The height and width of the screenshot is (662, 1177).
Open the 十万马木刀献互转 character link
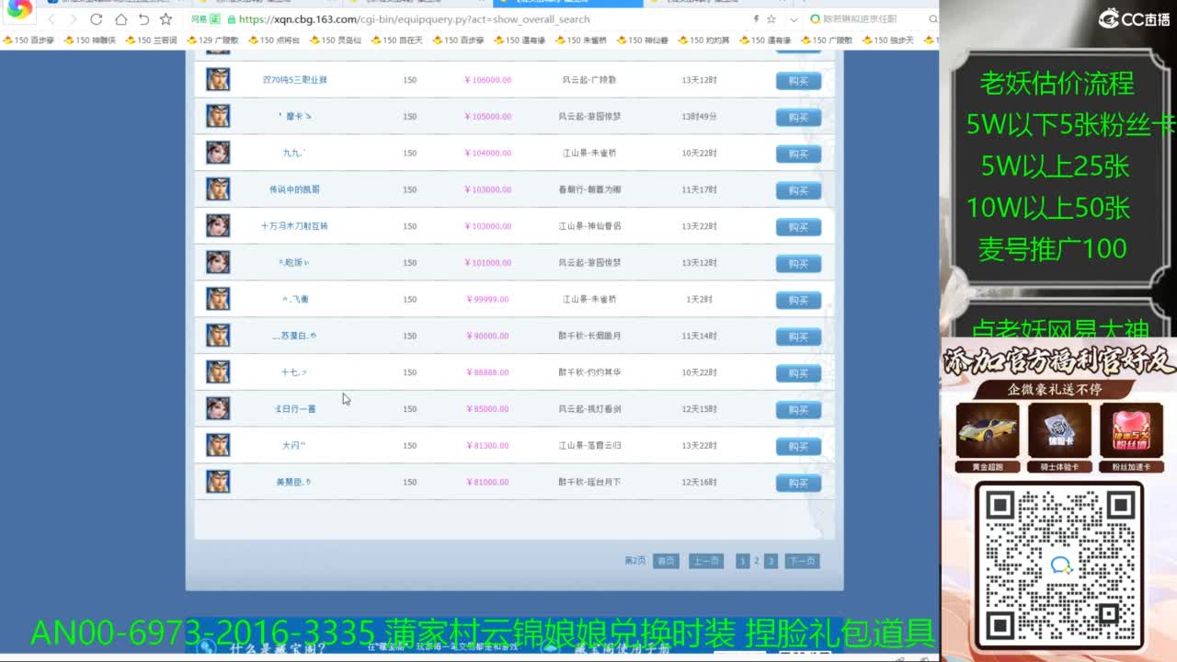pyautogui.click(x=294, y=226)
